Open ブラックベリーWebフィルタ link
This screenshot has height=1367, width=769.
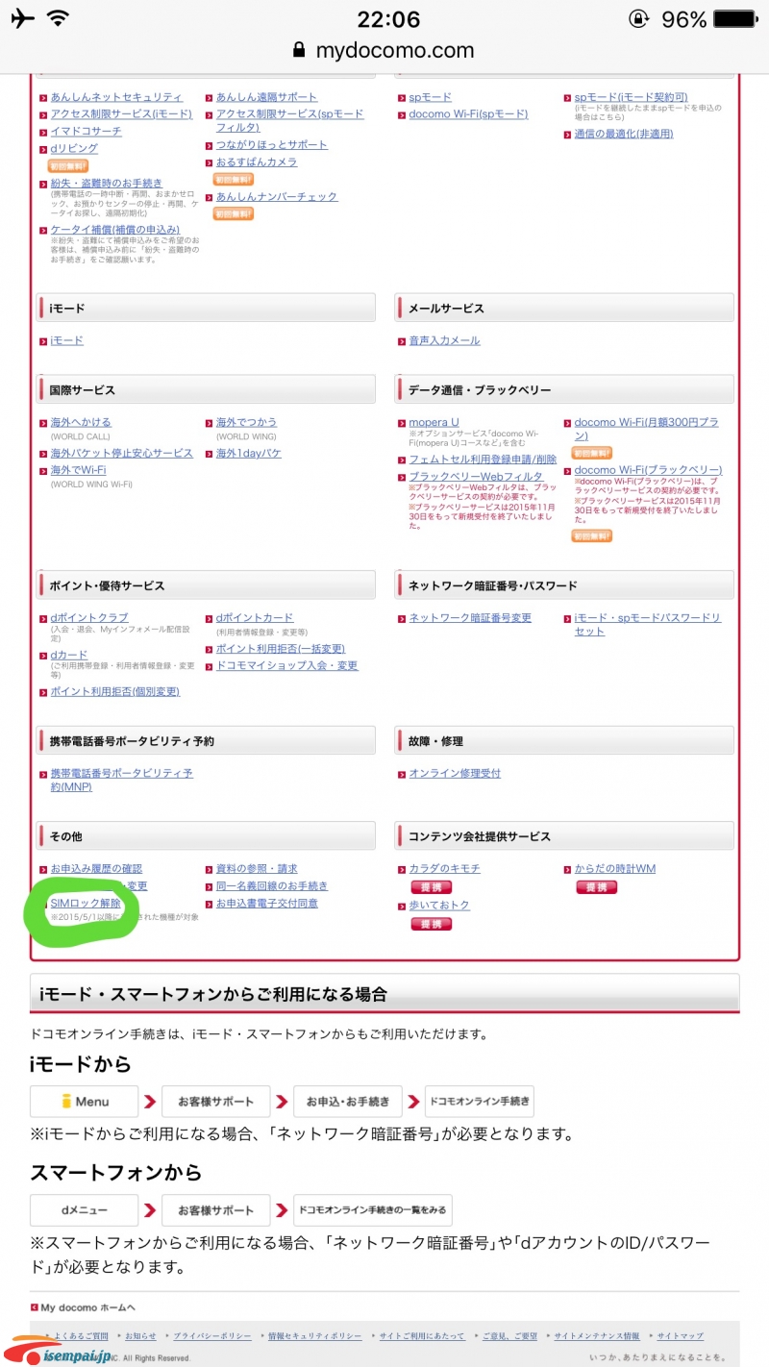pyautogui.click(x=476, y=476)
